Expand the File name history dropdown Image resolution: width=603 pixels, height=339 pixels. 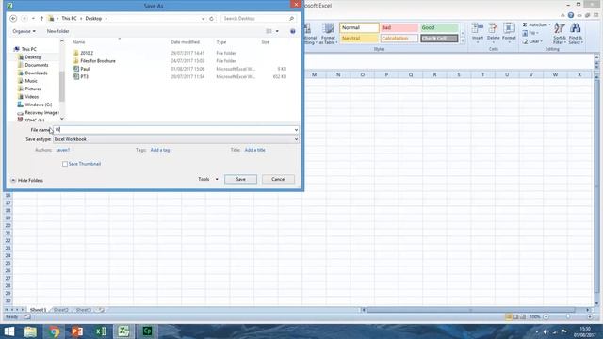[296, 130]
